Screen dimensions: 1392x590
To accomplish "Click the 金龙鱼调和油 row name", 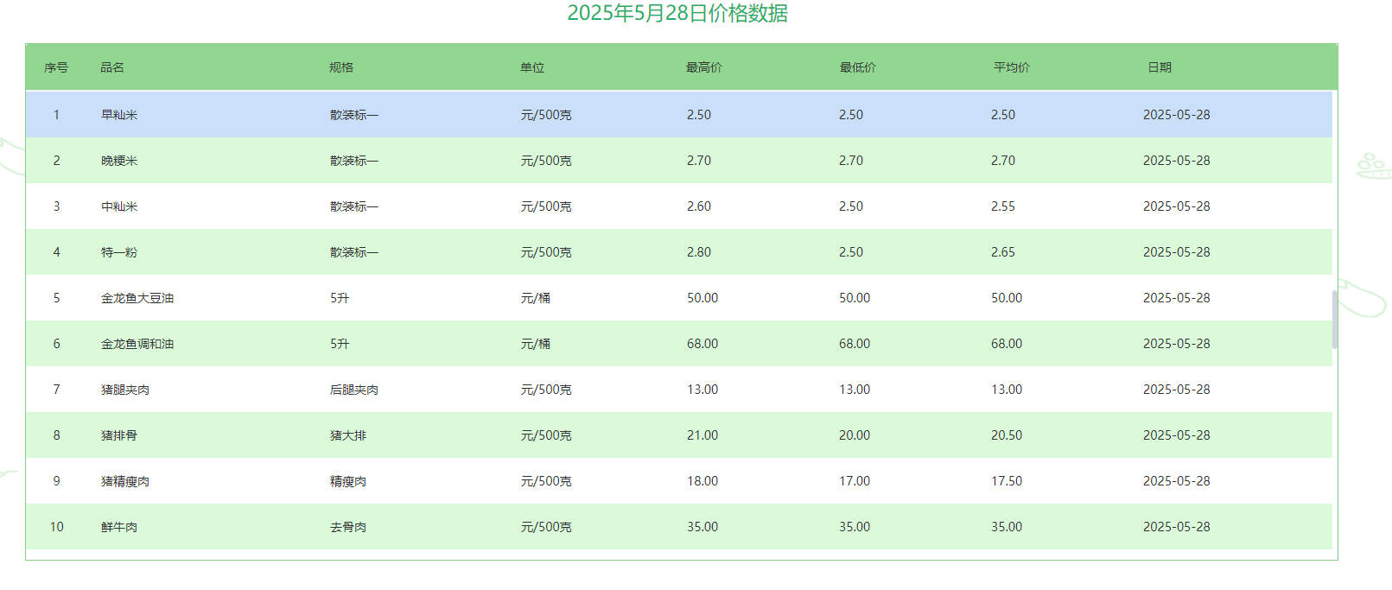I will coord(137,344).
